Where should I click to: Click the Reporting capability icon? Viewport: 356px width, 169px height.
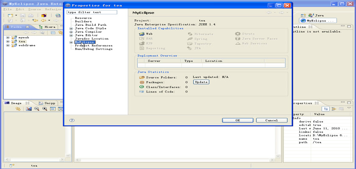click(x=142, y=48)
